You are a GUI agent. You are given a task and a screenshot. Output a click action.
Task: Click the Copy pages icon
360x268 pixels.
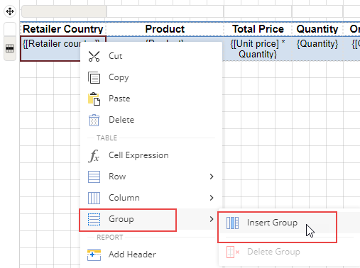[94, 77]
